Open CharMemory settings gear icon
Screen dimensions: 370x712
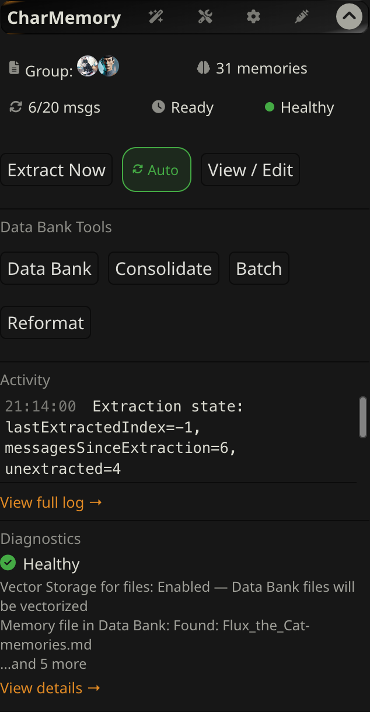[x=253, y=17]
